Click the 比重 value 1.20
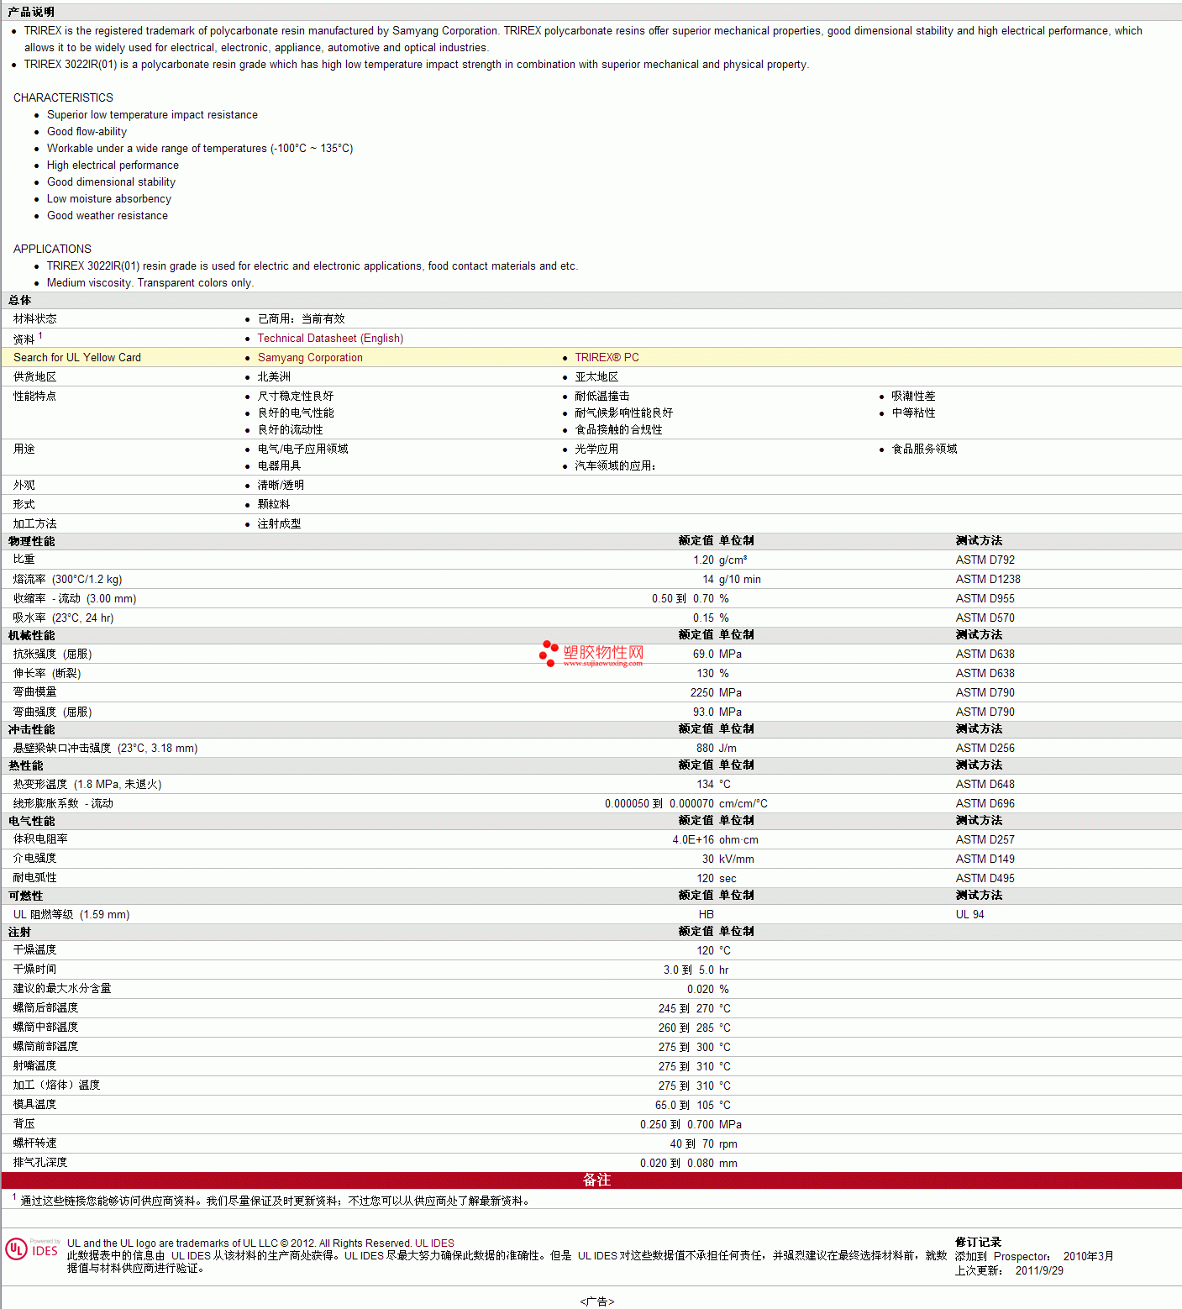The image size is (1182, 1309). [703, 560]
